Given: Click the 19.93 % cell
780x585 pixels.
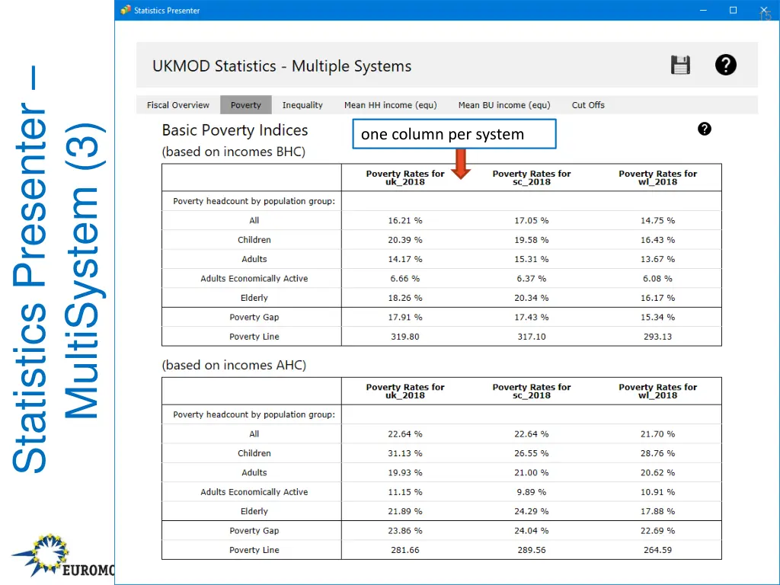Looking at the screenshot, I should (405, 472).
